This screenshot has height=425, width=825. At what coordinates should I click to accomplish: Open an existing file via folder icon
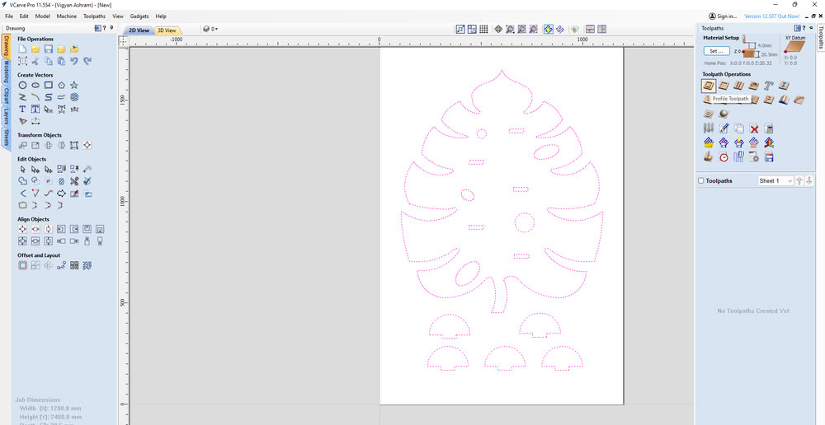(35, 49)
